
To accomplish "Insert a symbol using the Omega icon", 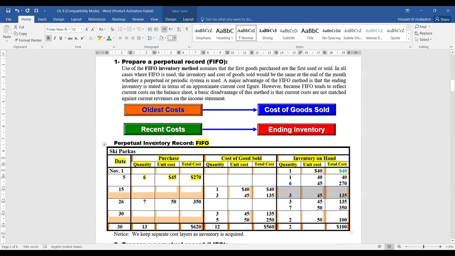I will 36,11.
